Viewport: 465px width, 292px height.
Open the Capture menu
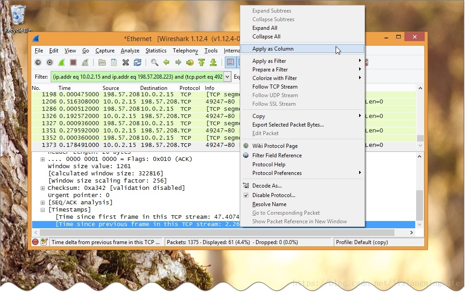coord(104,51)
